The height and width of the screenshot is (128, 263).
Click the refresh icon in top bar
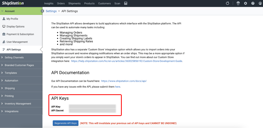228,3
